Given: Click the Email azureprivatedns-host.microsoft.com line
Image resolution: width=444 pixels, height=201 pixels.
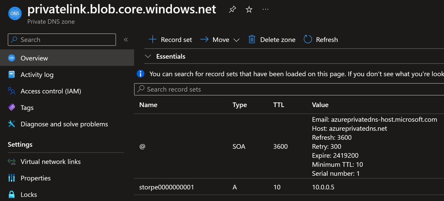Looking at the screenshot, I should [374, 119].
